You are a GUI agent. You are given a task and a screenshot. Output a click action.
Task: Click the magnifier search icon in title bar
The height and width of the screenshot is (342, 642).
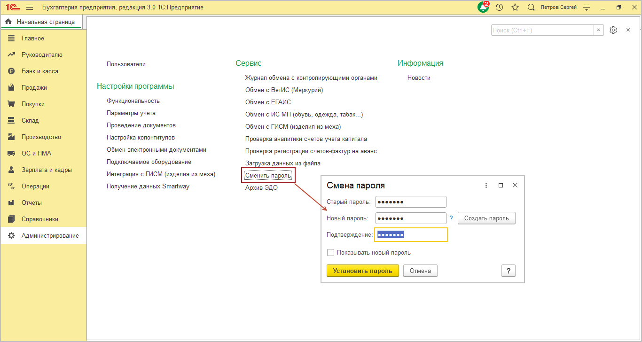[531, 8]
